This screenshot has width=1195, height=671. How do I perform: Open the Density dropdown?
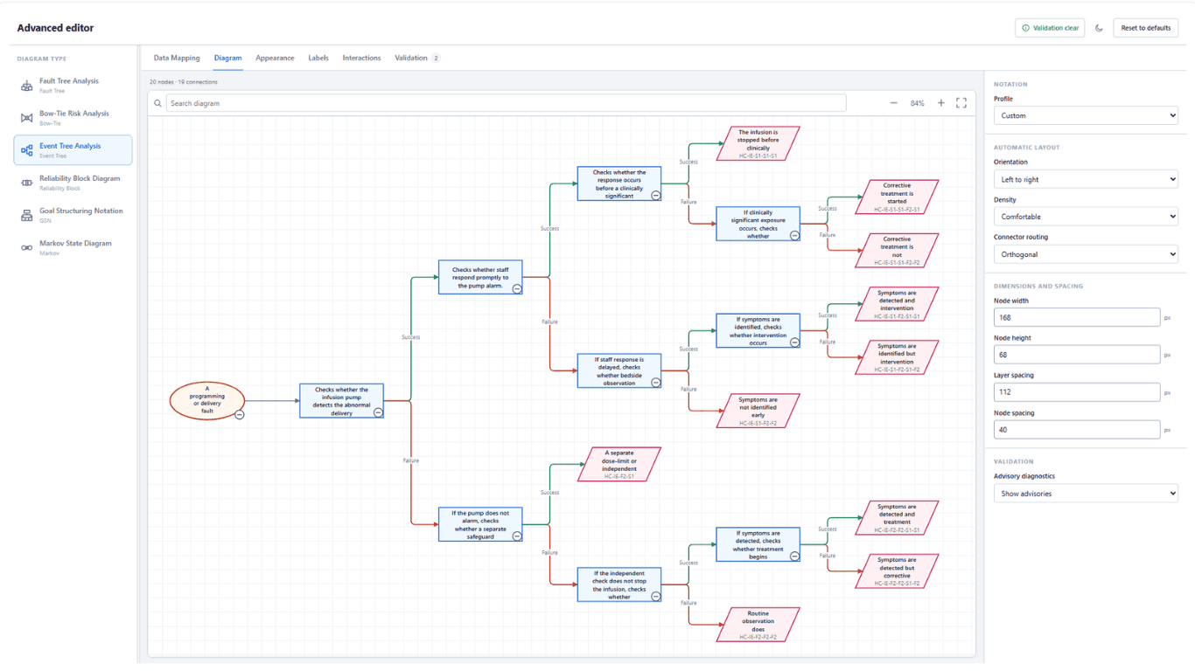[x=1086, y=217]
